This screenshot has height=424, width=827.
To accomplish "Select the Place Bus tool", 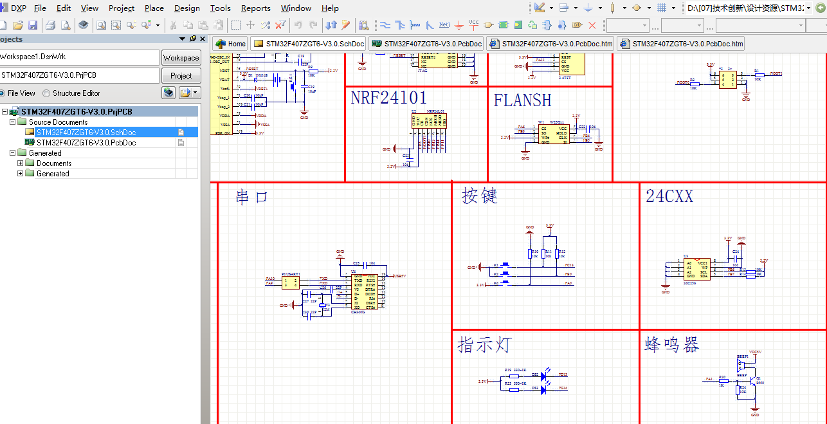I will [400, 25].
